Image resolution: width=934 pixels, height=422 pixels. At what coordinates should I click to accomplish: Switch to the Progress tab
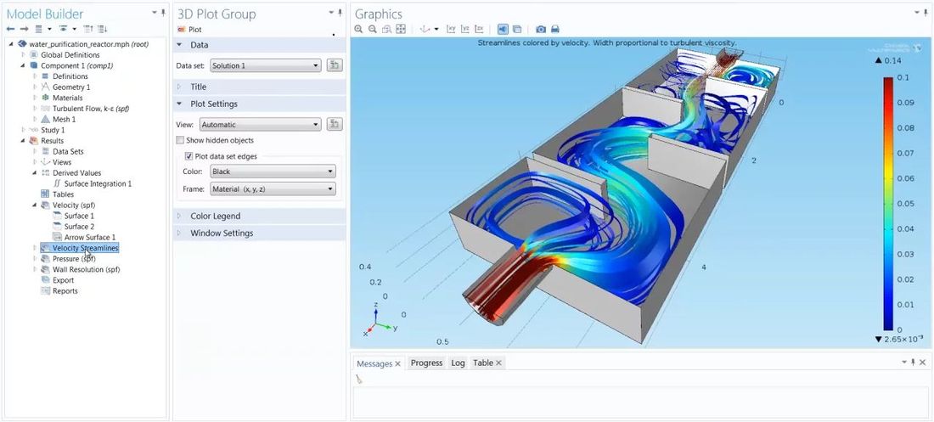426,363
